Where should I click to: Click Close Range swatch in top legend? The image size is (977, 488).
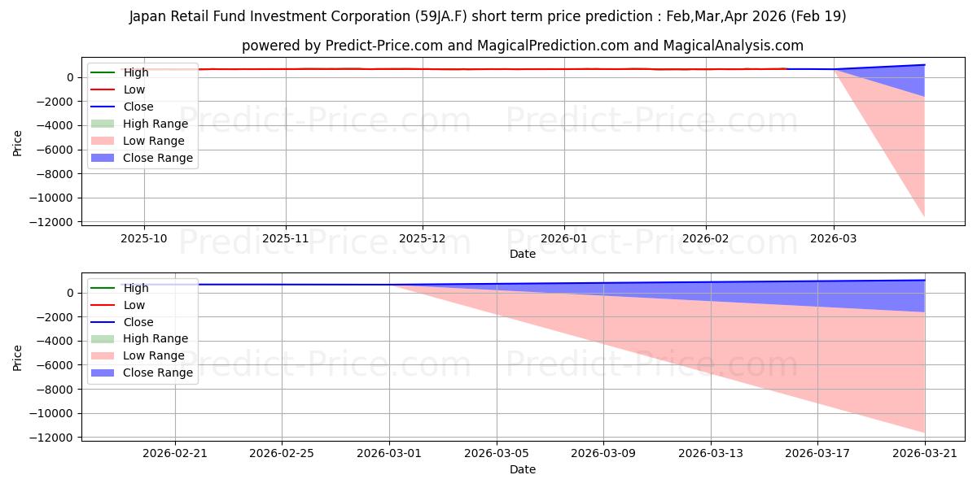click(102, 158)
